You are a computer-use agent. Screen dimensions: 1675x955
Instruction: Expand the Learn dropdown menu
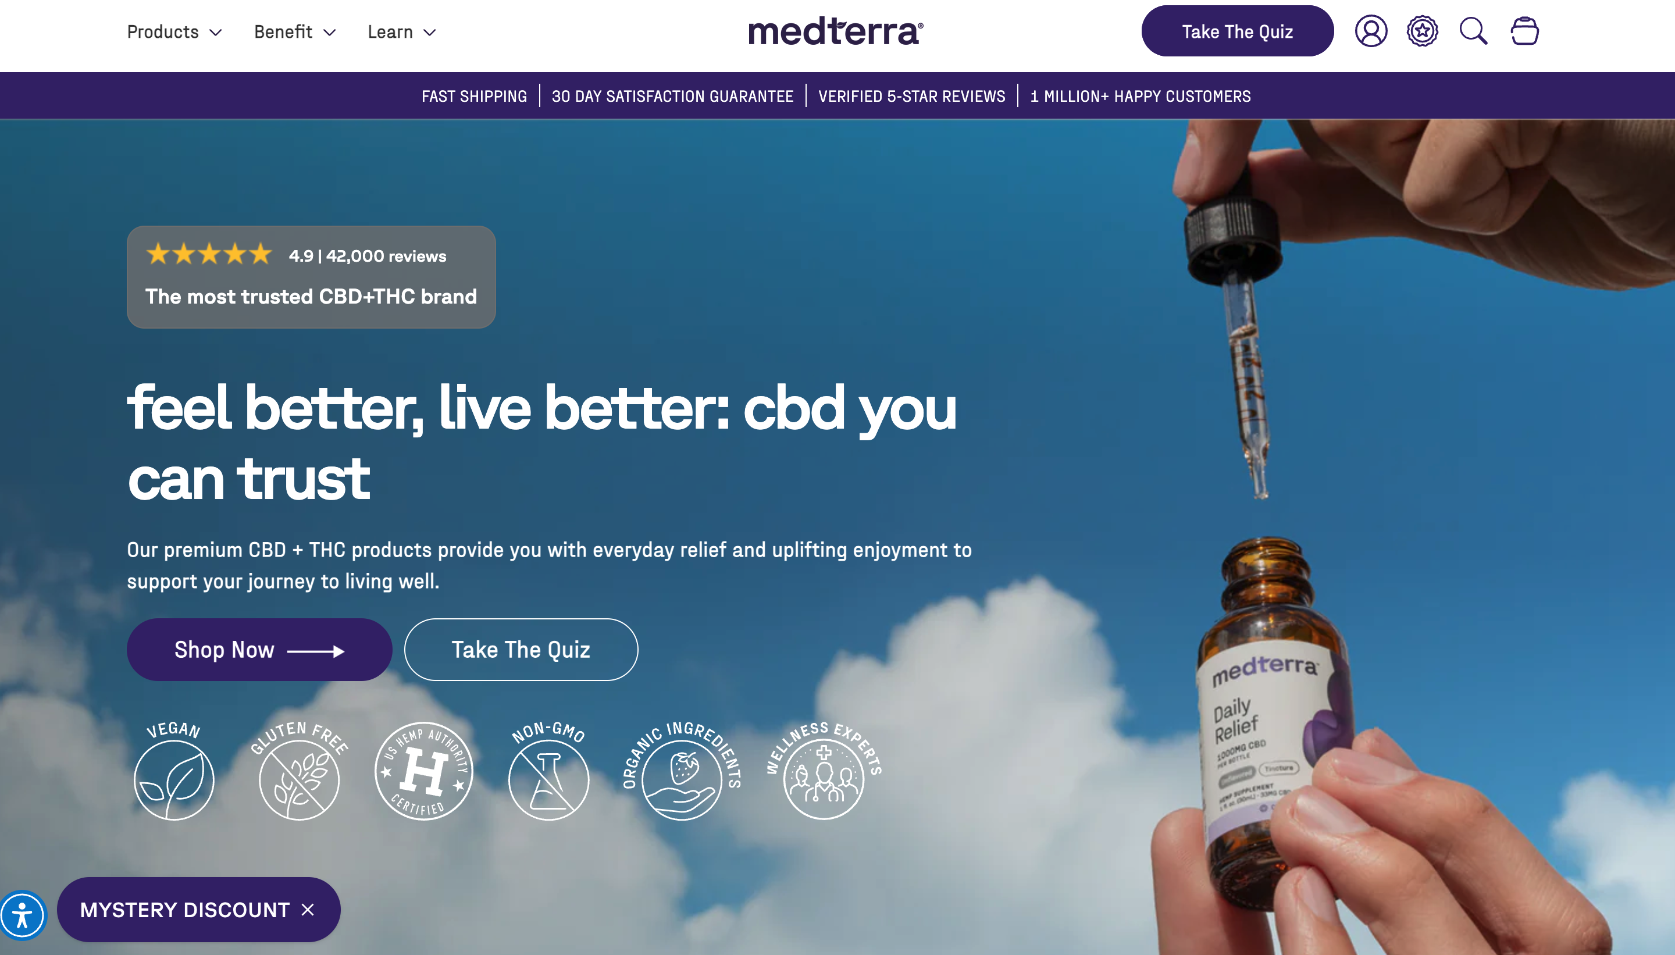click(402, 31)
